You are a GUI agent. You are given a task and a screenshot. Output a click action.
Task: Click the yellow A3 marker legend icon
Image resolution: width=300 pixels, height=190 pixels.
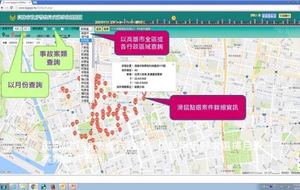click(x=24, y=34)
